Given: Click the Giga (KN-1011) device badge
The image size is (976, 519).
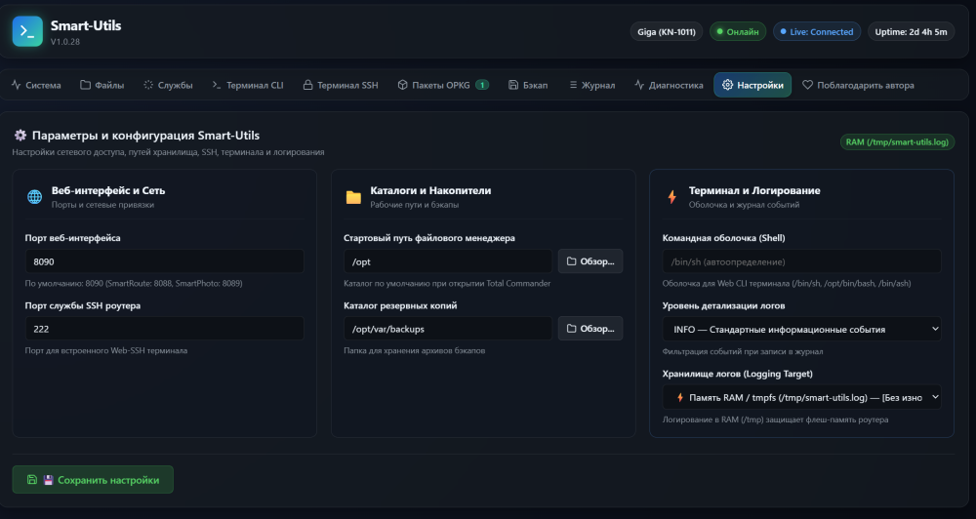Looking at the screenshot, I should click(666, 31).
